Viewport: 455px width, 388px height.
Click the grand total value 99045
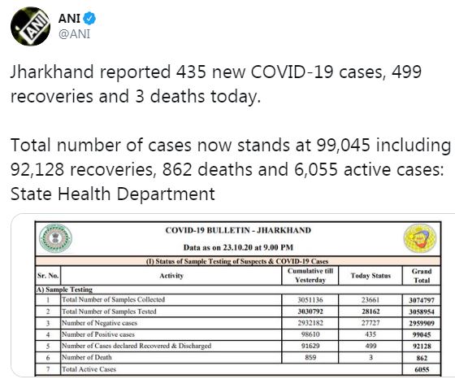point(422,335)
